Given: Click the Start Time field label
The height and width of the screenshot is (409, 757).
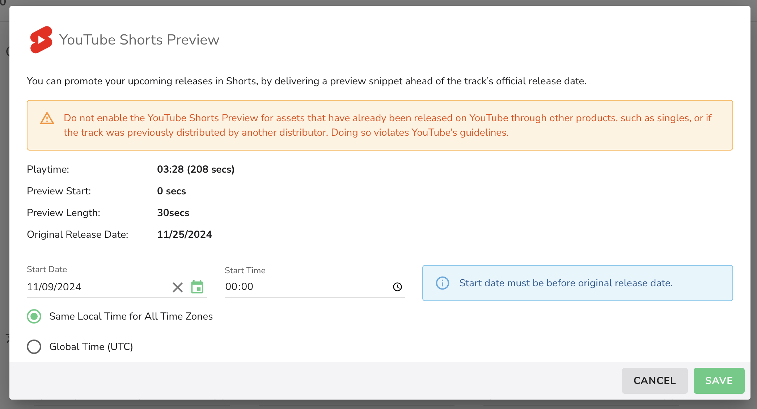Looking at the screenshot, I should pyautogui.click(x=245, y=270).
